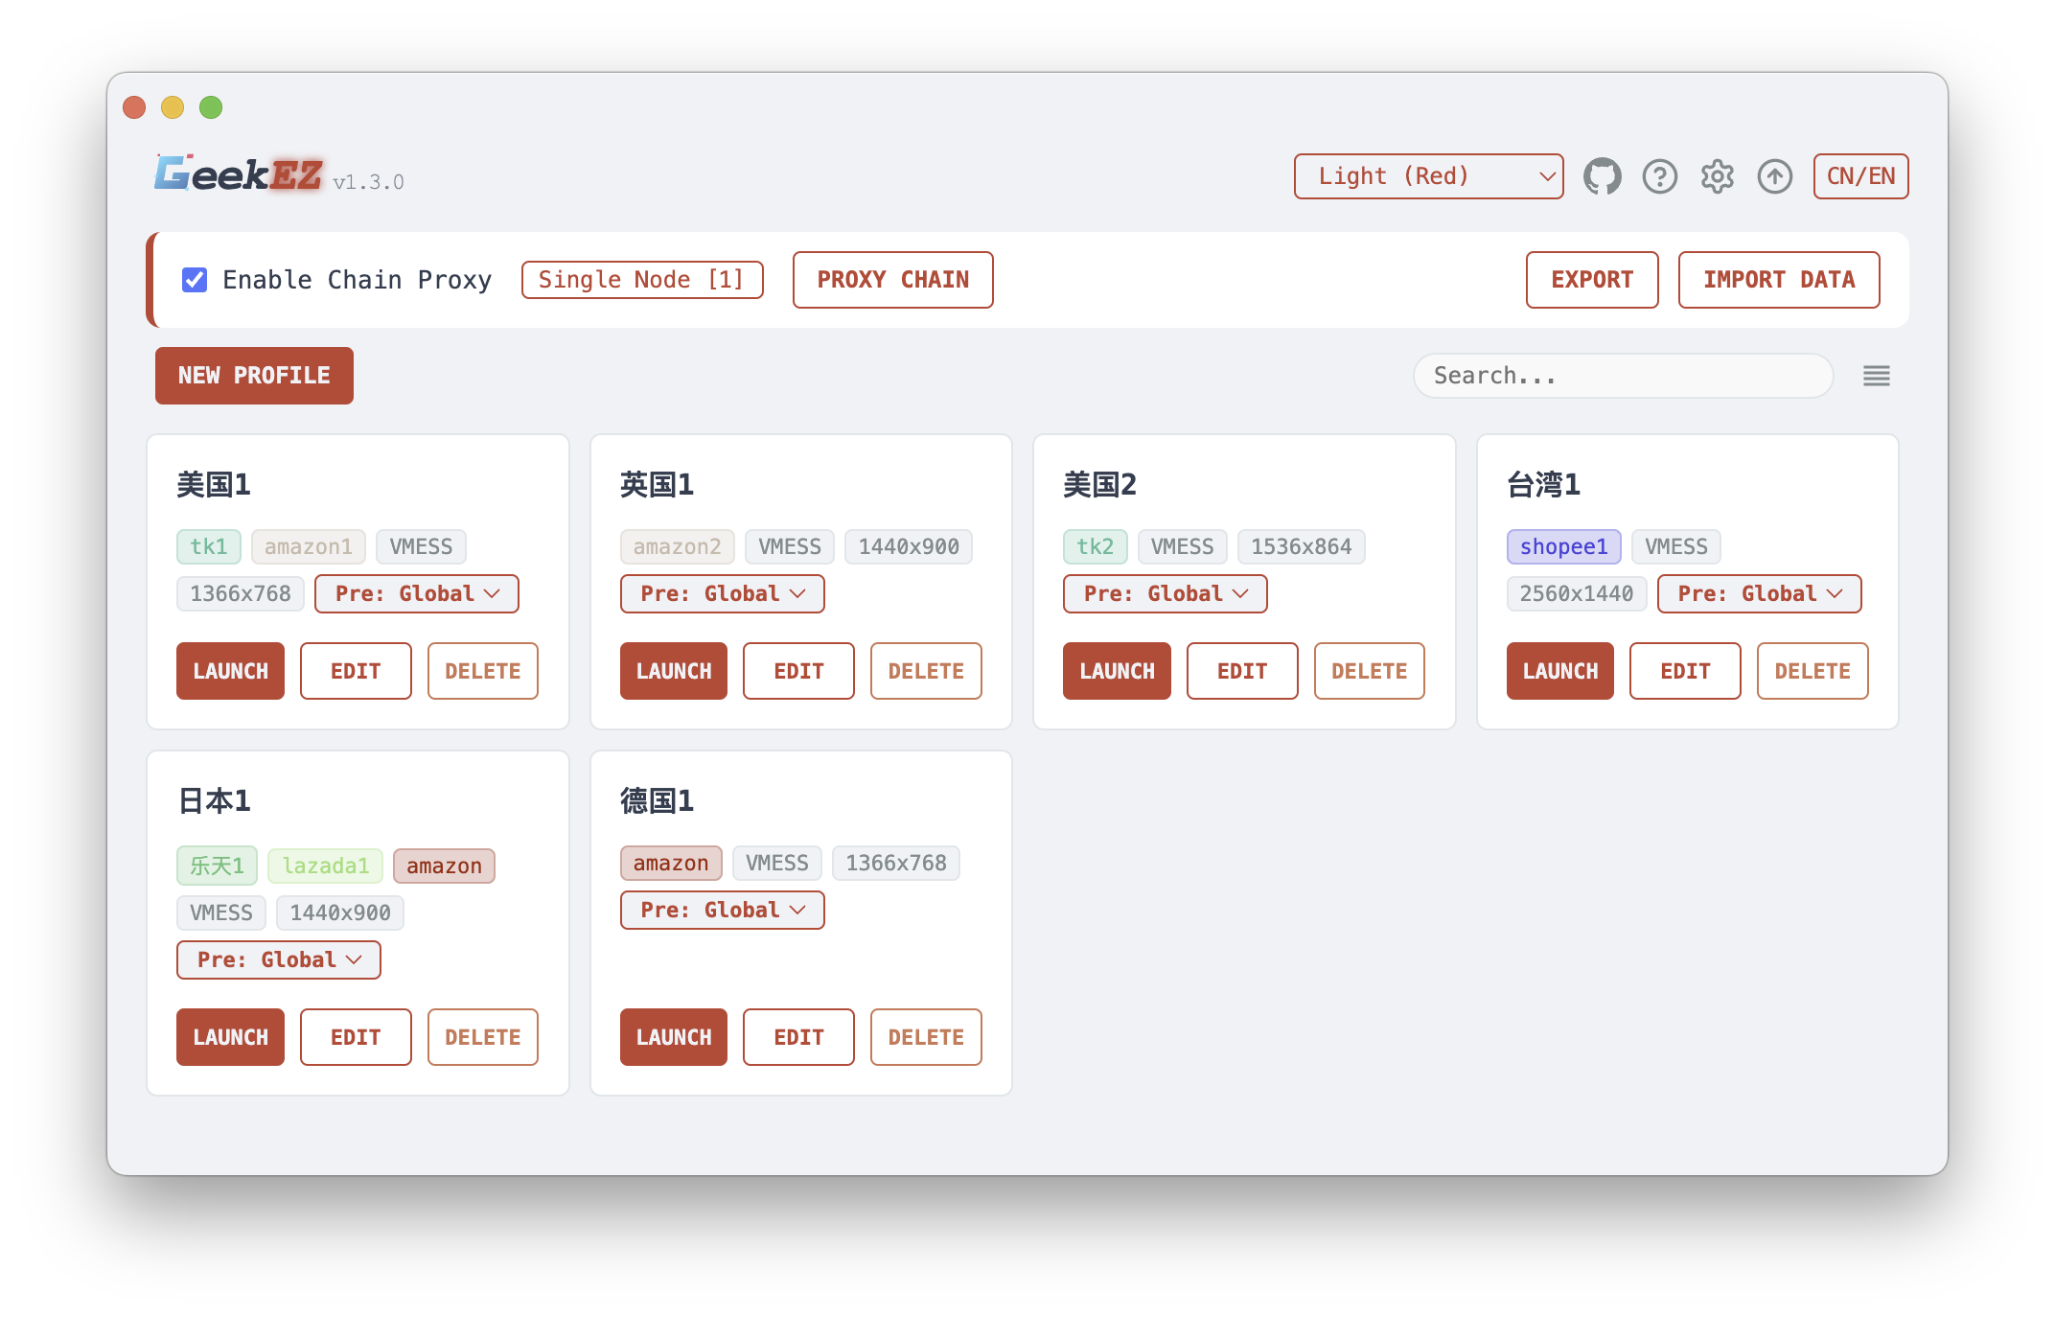Open the settings gear icon
The width and height of the screenshot is (2055, 1317).
point(1717,176)
